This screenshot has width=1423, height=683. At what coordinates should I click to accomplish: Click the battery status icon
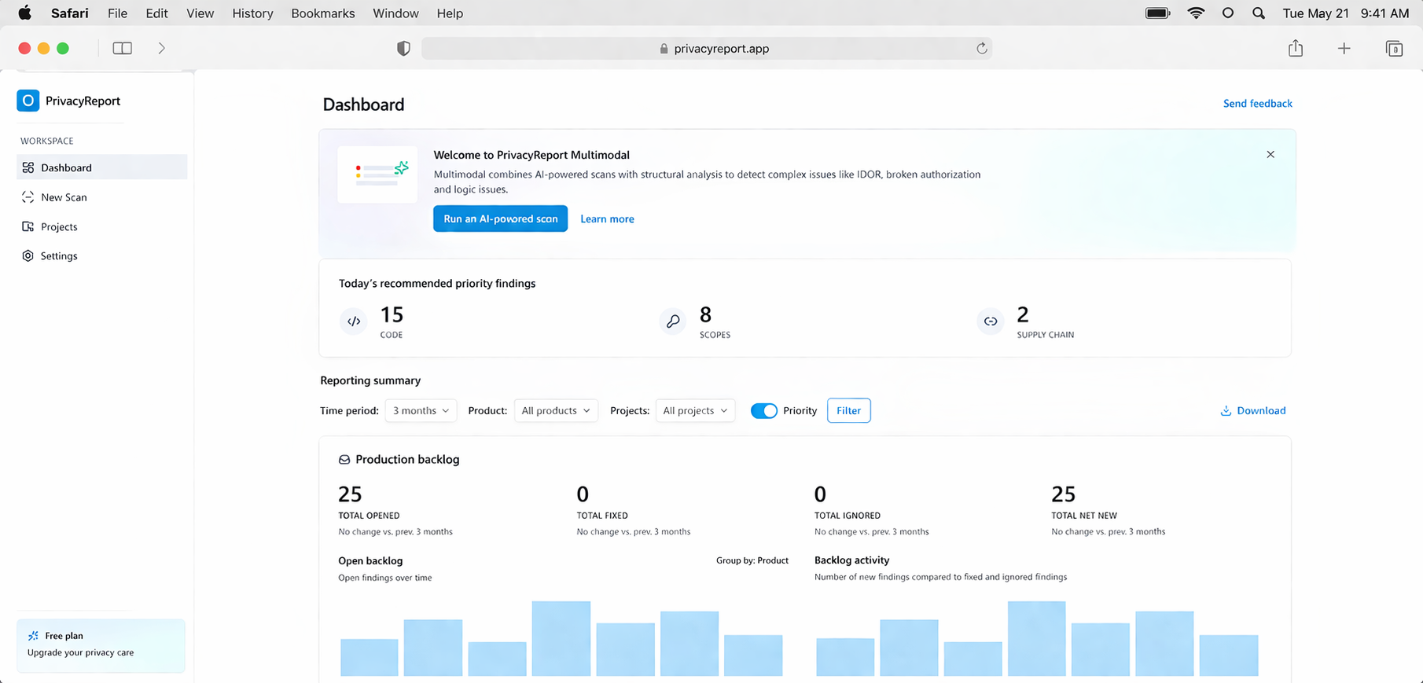[x=1158, y=13]
